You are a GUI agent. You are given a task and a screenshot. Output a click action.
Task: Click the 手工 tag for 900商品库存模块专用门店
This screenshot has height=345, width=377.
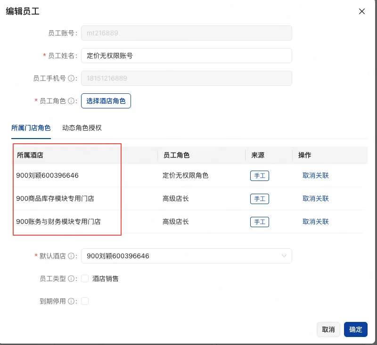[260, 198]
